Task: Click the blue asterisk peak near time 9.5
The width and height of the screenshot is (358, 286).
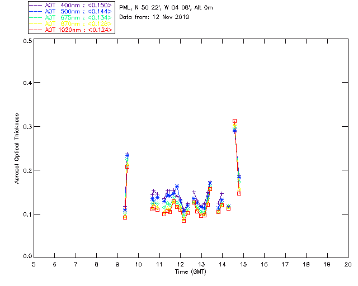Action: pyautogui.click(x=127, y=156)
